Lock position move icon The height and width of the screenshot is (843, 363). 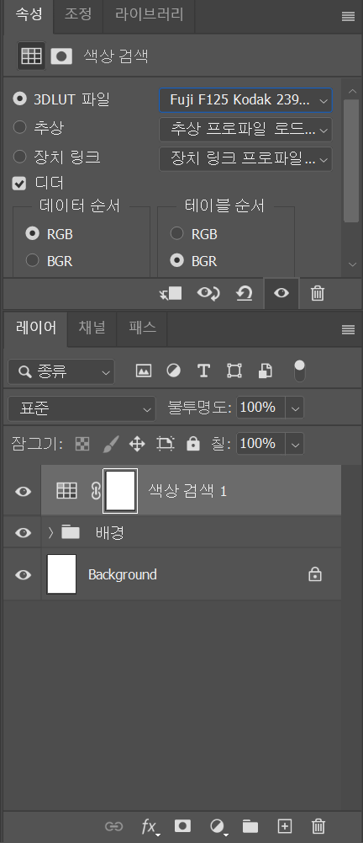(137, 444)
